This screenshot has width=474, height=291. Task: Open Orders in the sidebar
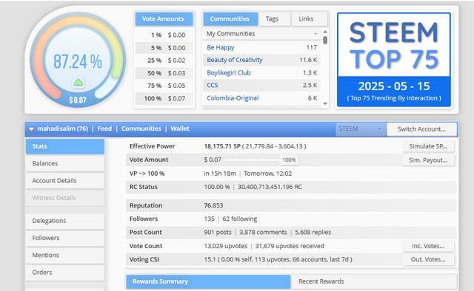(x=65, y=273)
